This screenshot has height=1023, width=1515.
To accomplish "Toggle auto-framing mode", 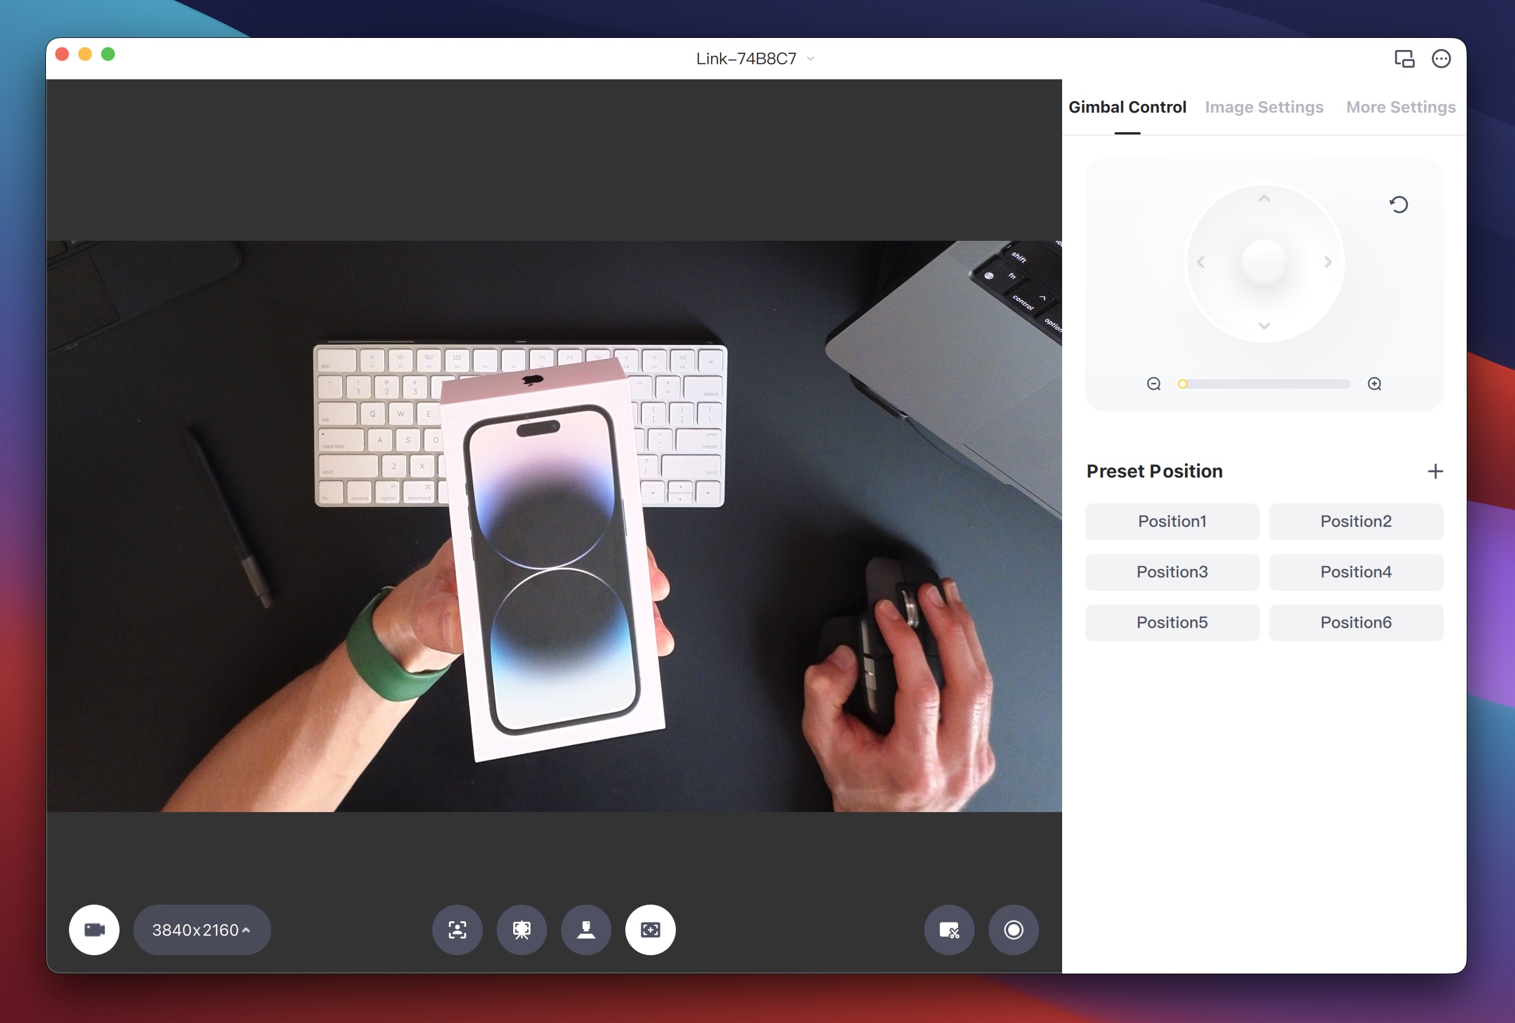I will click(x=650, y=930).
